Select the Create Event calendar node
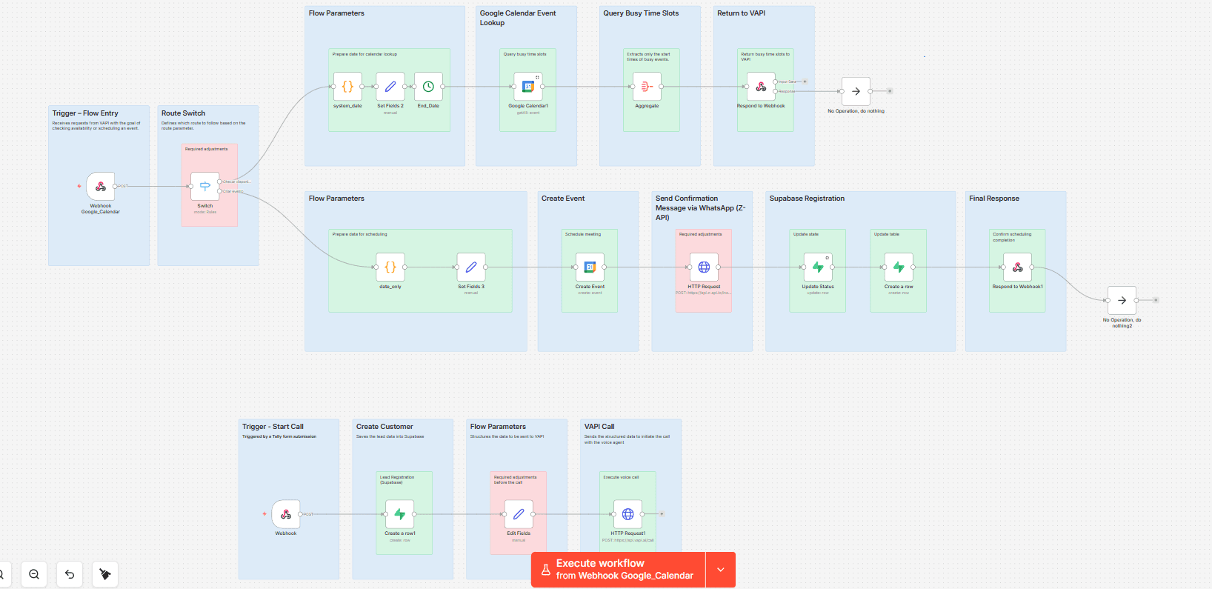Screen dimensions: 1212x589 pos(590,267)
